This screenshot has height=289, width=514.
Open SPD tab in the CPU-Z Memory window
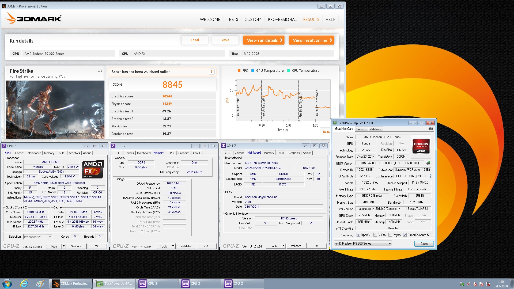click(x=171, y=153)
